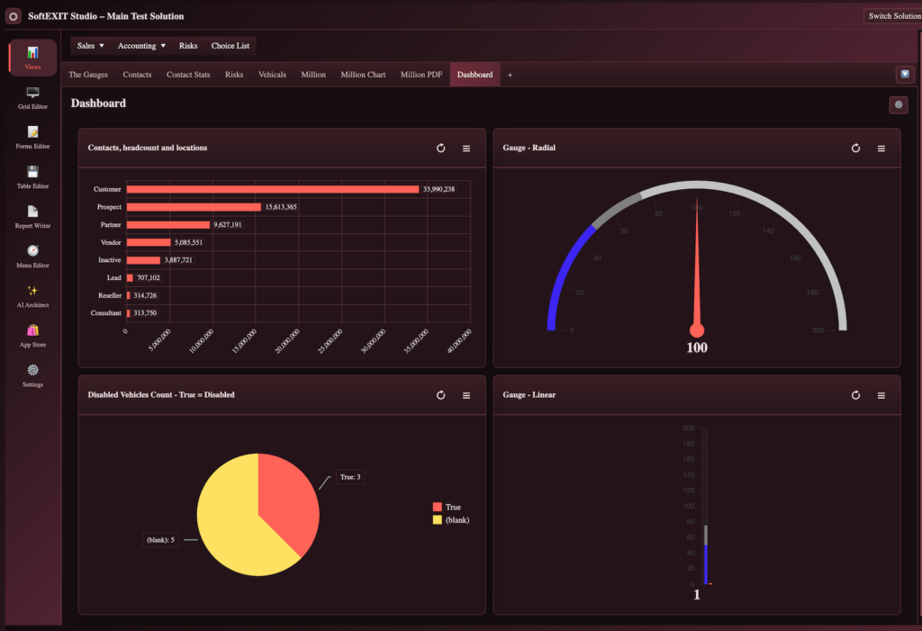
Task: Switch to the Million Chart tab
Action: [363, 75]
